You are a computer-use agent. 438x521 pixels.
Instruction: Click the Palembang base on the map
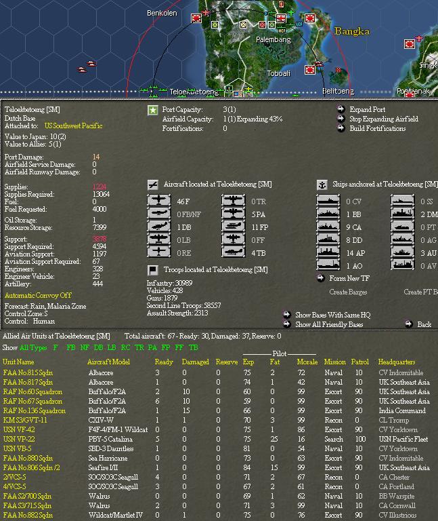pos(280,18)
